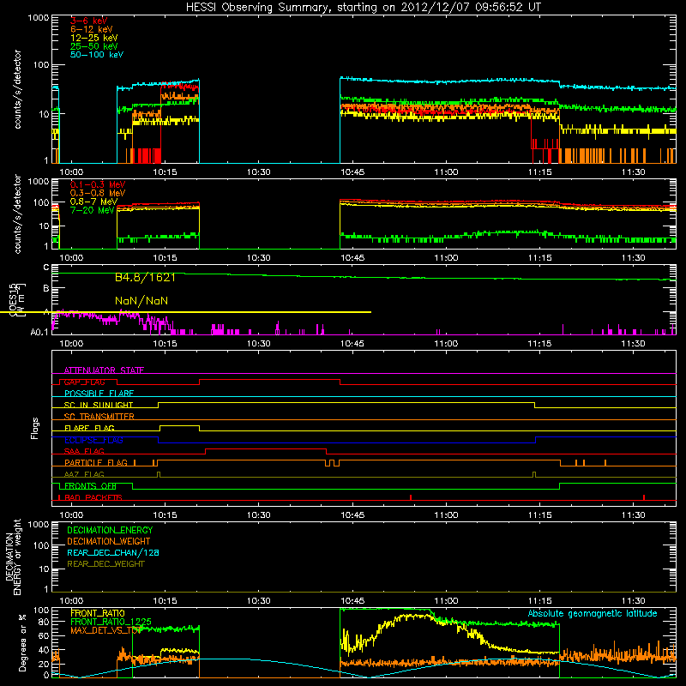Screen dimensions: 686x686
Task: Click the FRONT_RATIO_1225 legend label
Action: pos(111,622)
